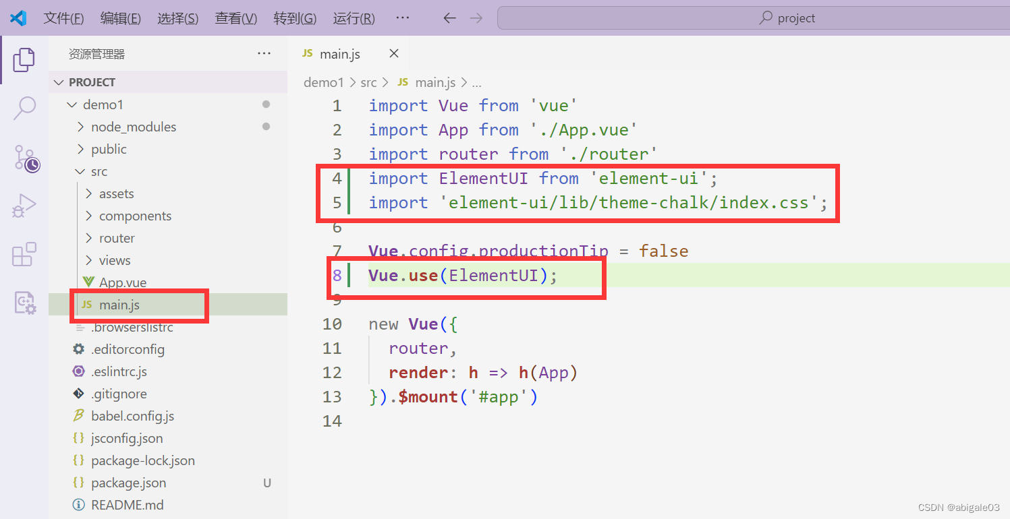Click ElementUI inside Vue.use call

(x=493, y=276)
